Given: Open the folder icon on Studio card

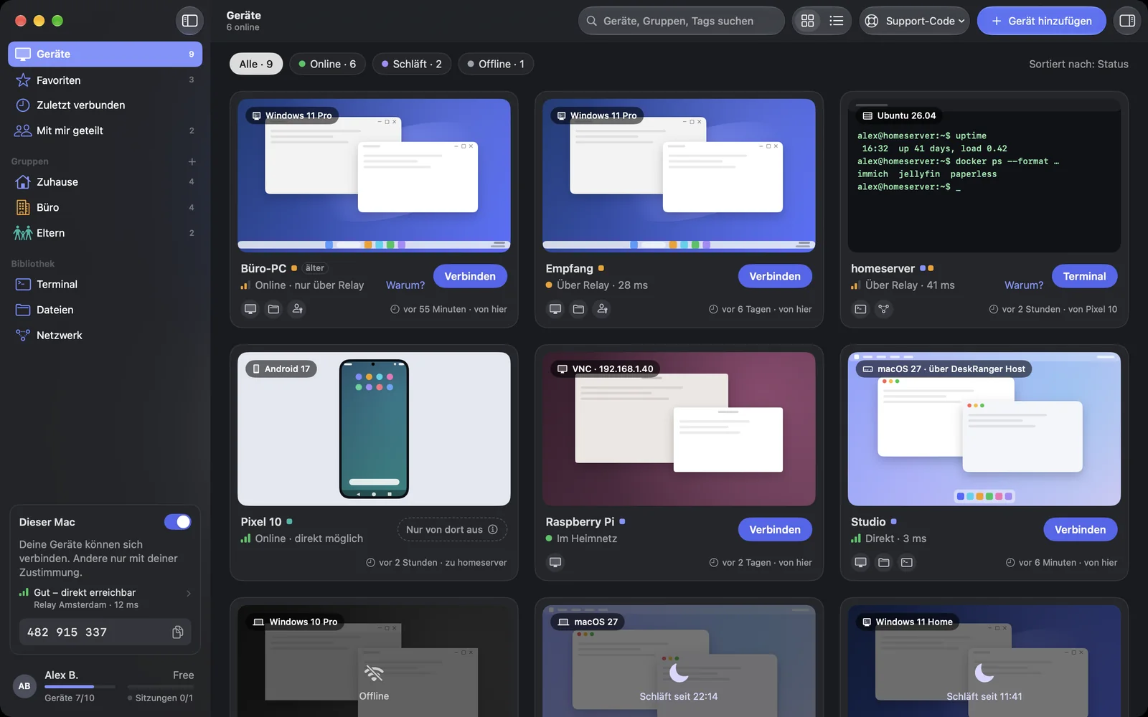Looking at the screenshot, I should [884, 562].
